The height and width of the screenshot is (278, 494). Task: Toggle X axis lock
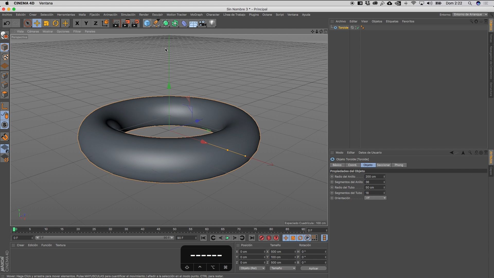click(x=77, y=23)
